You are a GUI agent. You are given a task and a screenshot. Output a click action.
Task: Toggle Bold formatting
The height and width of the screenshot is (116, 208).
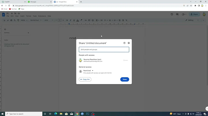click(x=67, y=20)
